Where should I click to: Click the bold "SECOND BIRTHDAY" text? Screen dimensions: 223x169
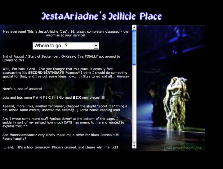point(45,73)
